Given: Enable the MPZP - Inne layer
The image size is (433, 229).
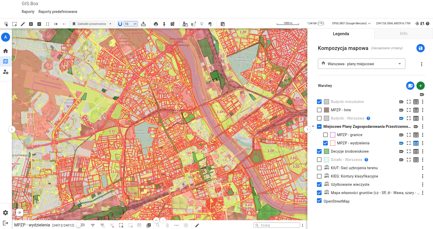Looking at the screenshot, I should click(x=319, y=110).
